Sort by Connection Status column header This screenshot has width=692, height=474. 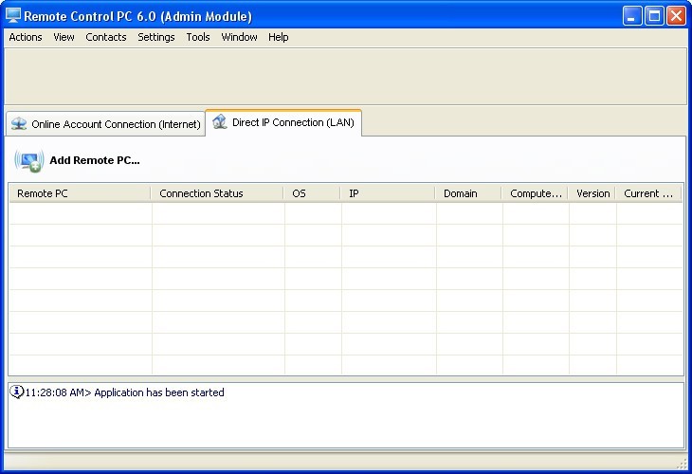(217, 193)
